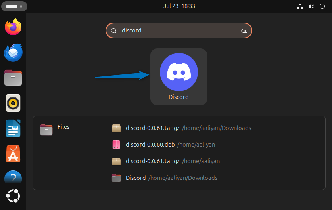Open the Files manager dock icon

click(13, 78)
